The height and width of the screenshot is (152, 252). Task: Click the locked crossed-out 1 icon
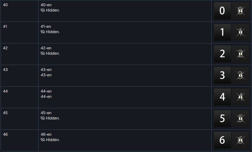point(240,32)
